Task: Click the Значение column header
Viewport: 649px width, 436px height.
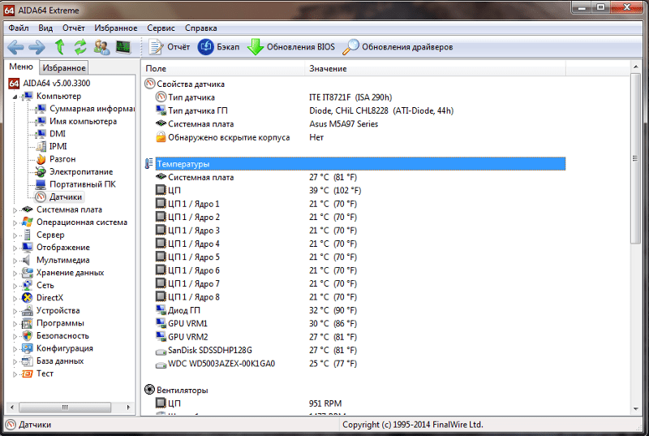Action: [436, 69]
